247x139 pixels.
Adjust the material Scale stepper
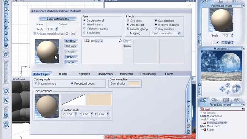[56, 29]
